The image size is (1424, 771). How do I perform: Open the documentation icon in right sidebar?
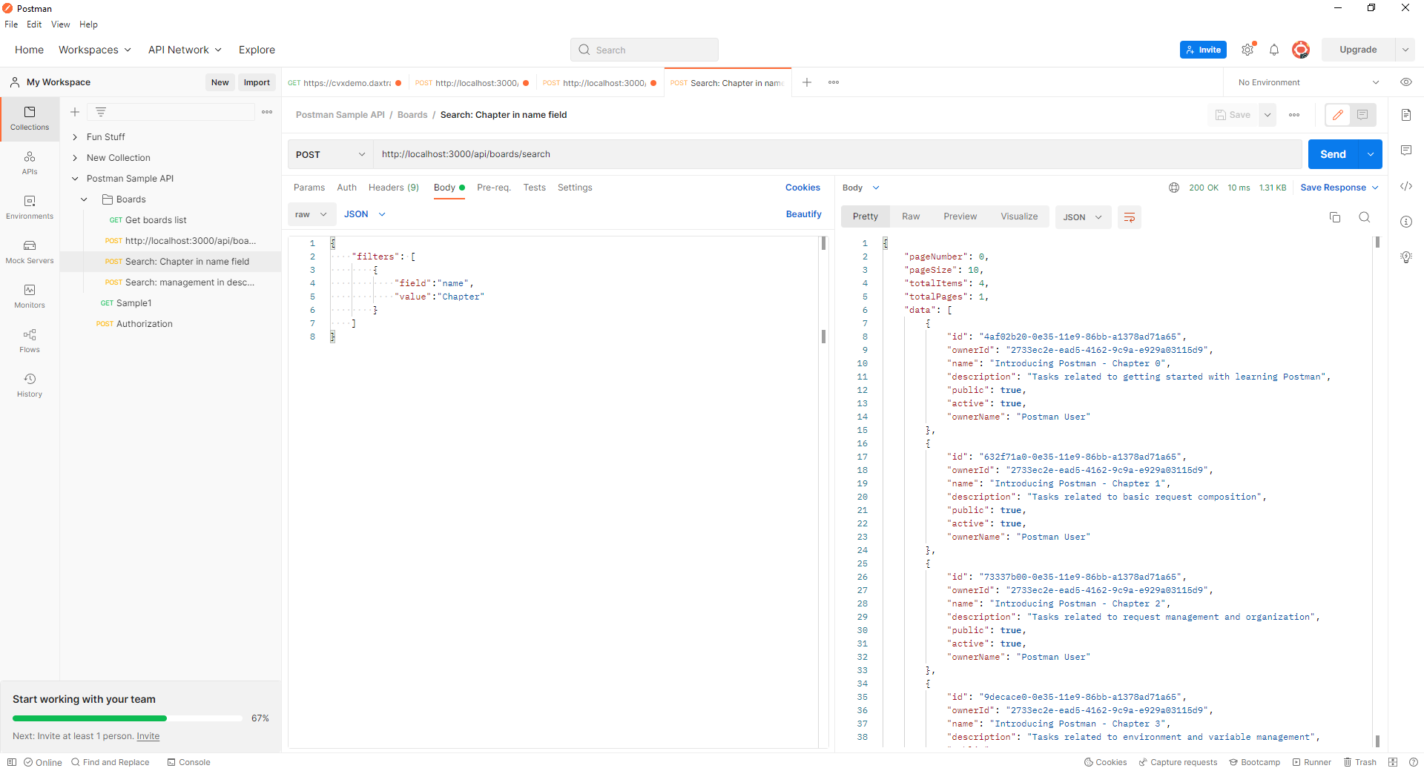1406,115
